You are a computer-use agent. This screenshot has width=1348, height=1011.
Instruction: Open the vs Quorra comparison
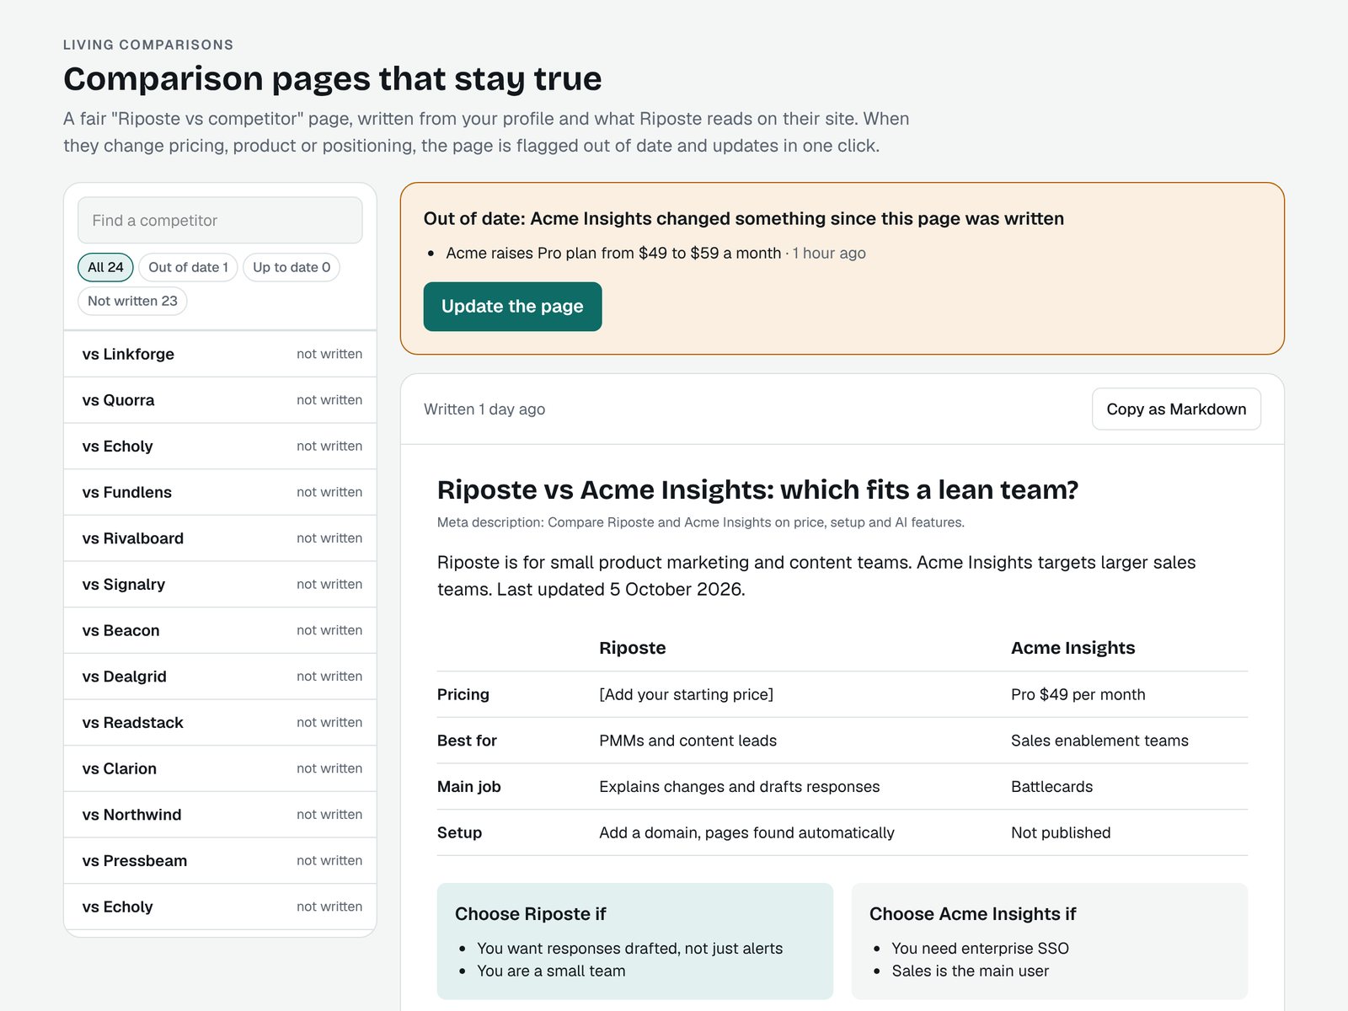[220, 400]
